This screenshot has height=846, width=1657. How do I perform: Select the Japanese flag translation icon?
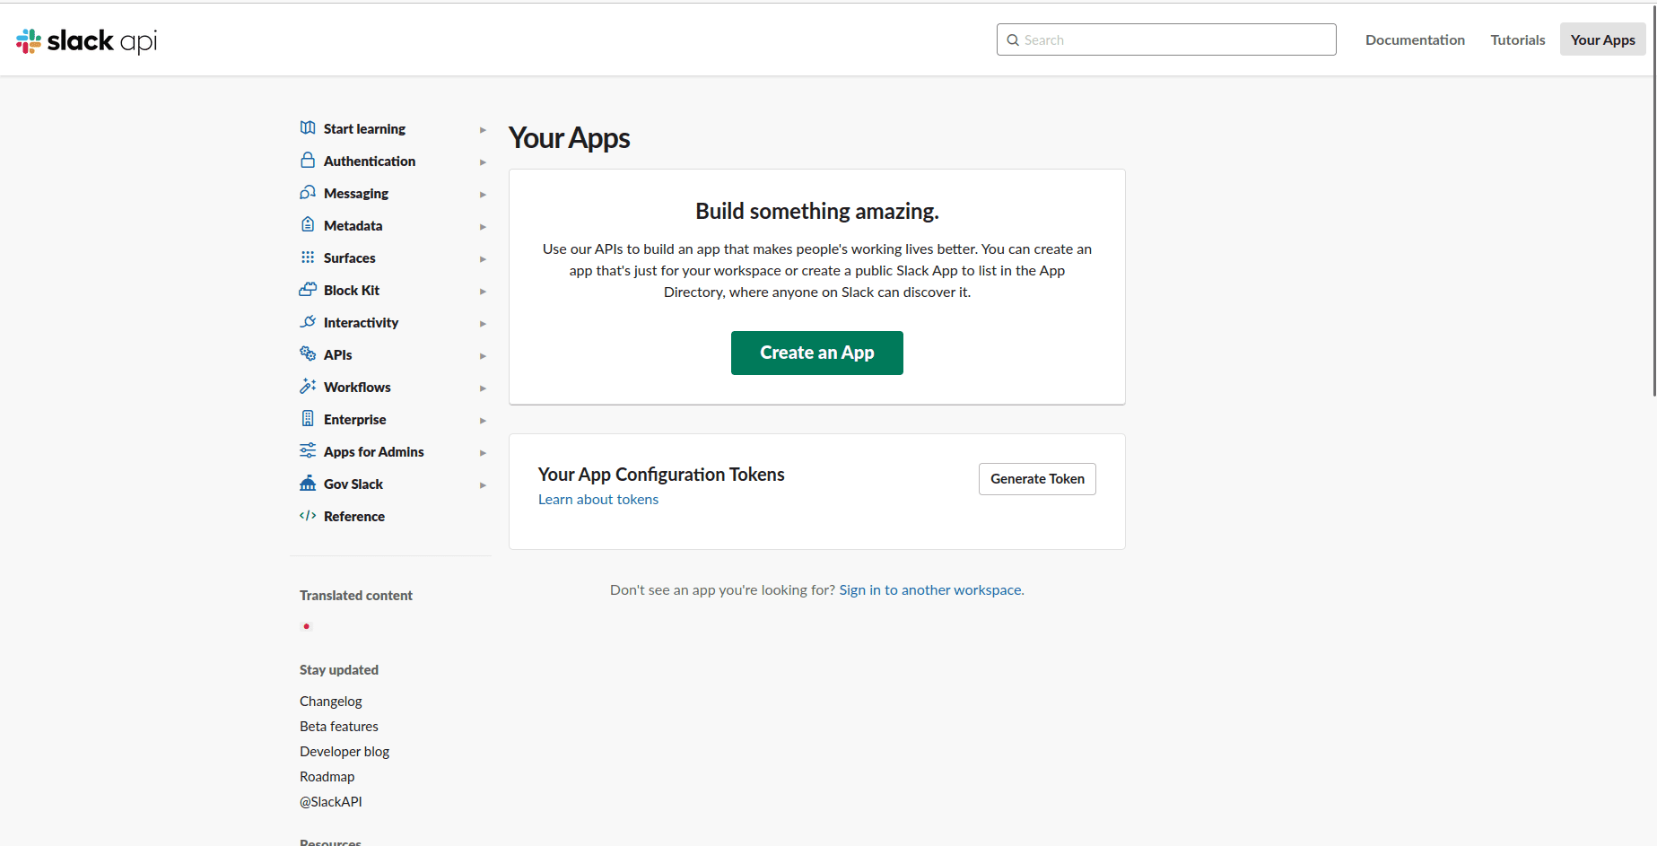pyautogui.click(x=306, y=626)
